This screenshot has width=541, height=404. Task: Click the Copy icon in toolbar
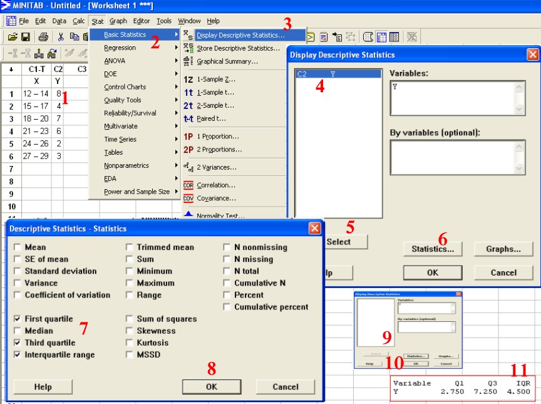(74, 36)
